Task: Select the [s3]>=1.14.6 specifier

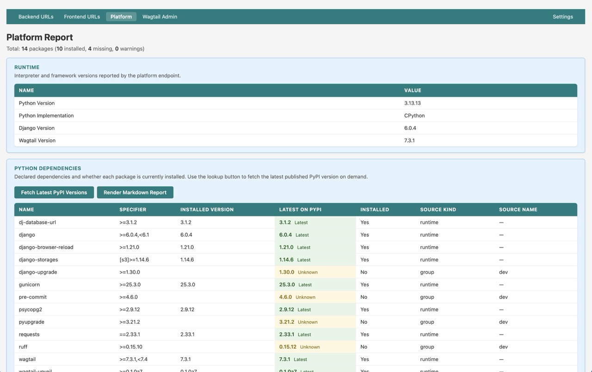Action: [x=134, y=260]
